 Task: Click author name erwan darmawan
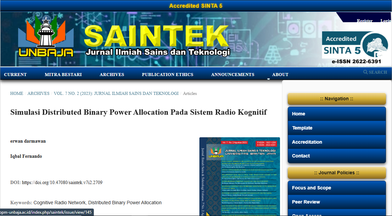click(28, 141)
